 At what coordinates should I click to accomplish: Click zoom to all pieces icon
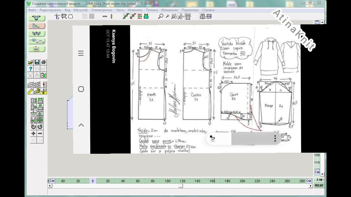click(181, 17)
